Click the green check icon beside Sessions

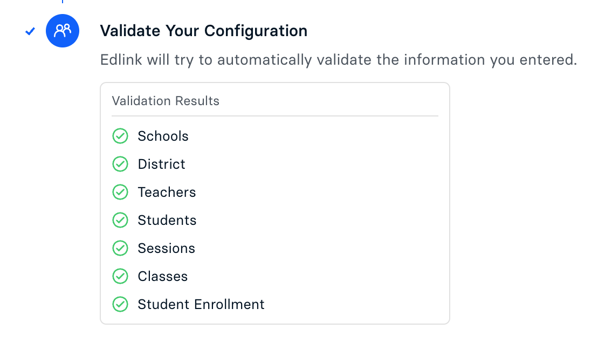(120, 248)
